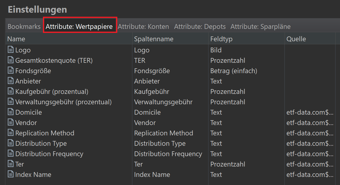Click the Index Name row icon

click(x=11, y=174)
